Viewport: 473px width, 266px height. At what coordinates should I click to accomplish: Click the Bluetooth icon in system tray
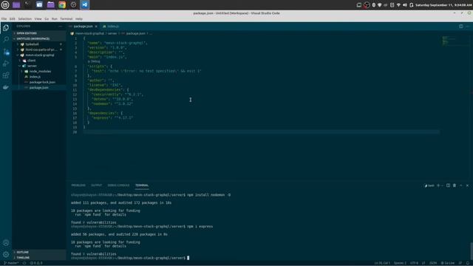(373, 5)
